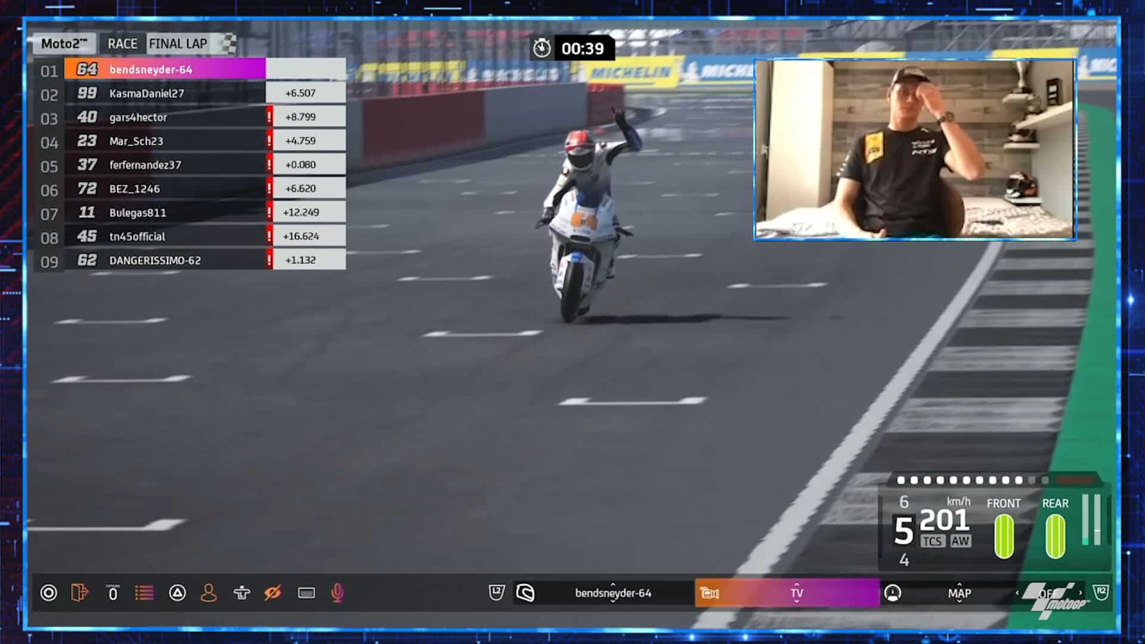Image resolution: width=1145 pixels, height=644 pixels.
Task: Click the triangle-in-circle icon
Action: tap(177, 593)
